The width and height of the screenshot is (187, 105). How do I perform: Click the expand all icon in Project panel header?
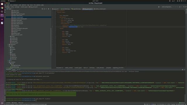pyautogui.click(x=44, y=9)
